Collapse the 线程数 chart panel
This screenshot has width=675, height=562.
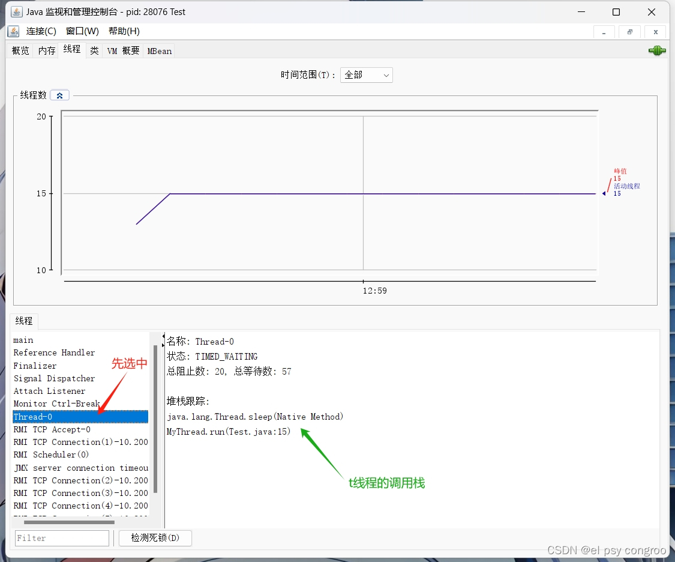[x=60, y=95]
